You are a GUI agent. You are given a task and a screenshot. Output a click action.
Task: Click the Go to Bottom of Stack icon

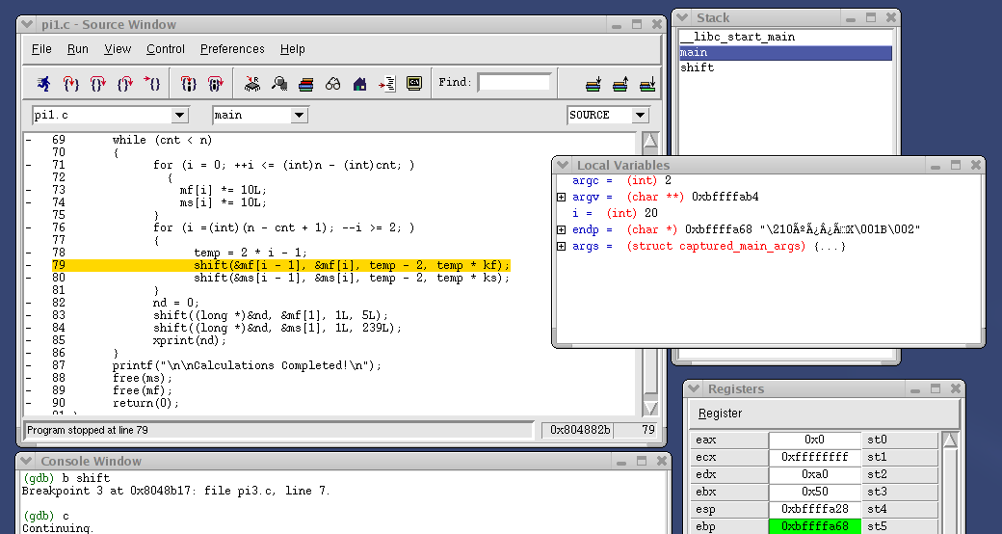[x=647, y=84]
